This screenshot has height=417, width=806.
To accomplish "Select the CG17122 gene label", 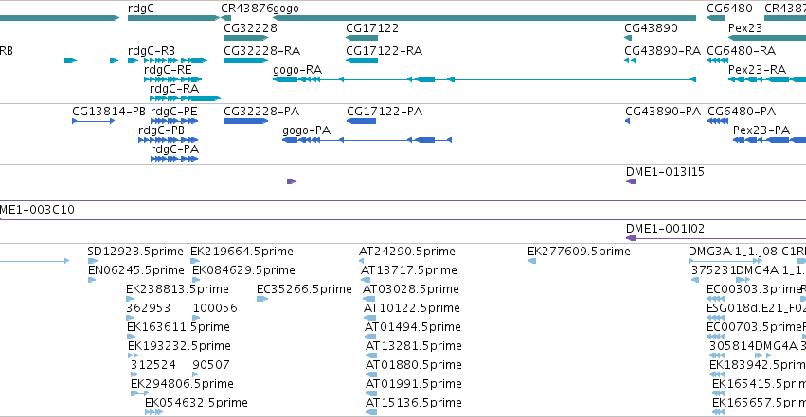I will (x=372, y=28).
